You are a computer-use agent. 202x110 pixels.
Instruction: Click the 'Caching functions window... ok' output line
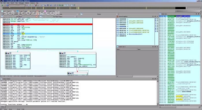click(14, 105)
